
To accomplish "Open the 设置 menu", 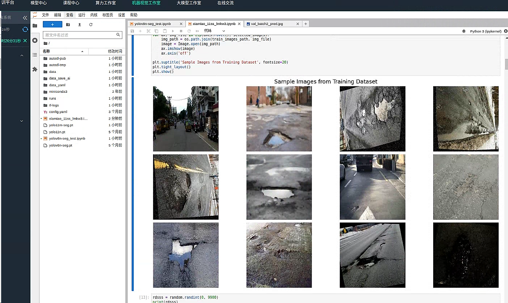I will pyautogui.click(x=122, y=15).
